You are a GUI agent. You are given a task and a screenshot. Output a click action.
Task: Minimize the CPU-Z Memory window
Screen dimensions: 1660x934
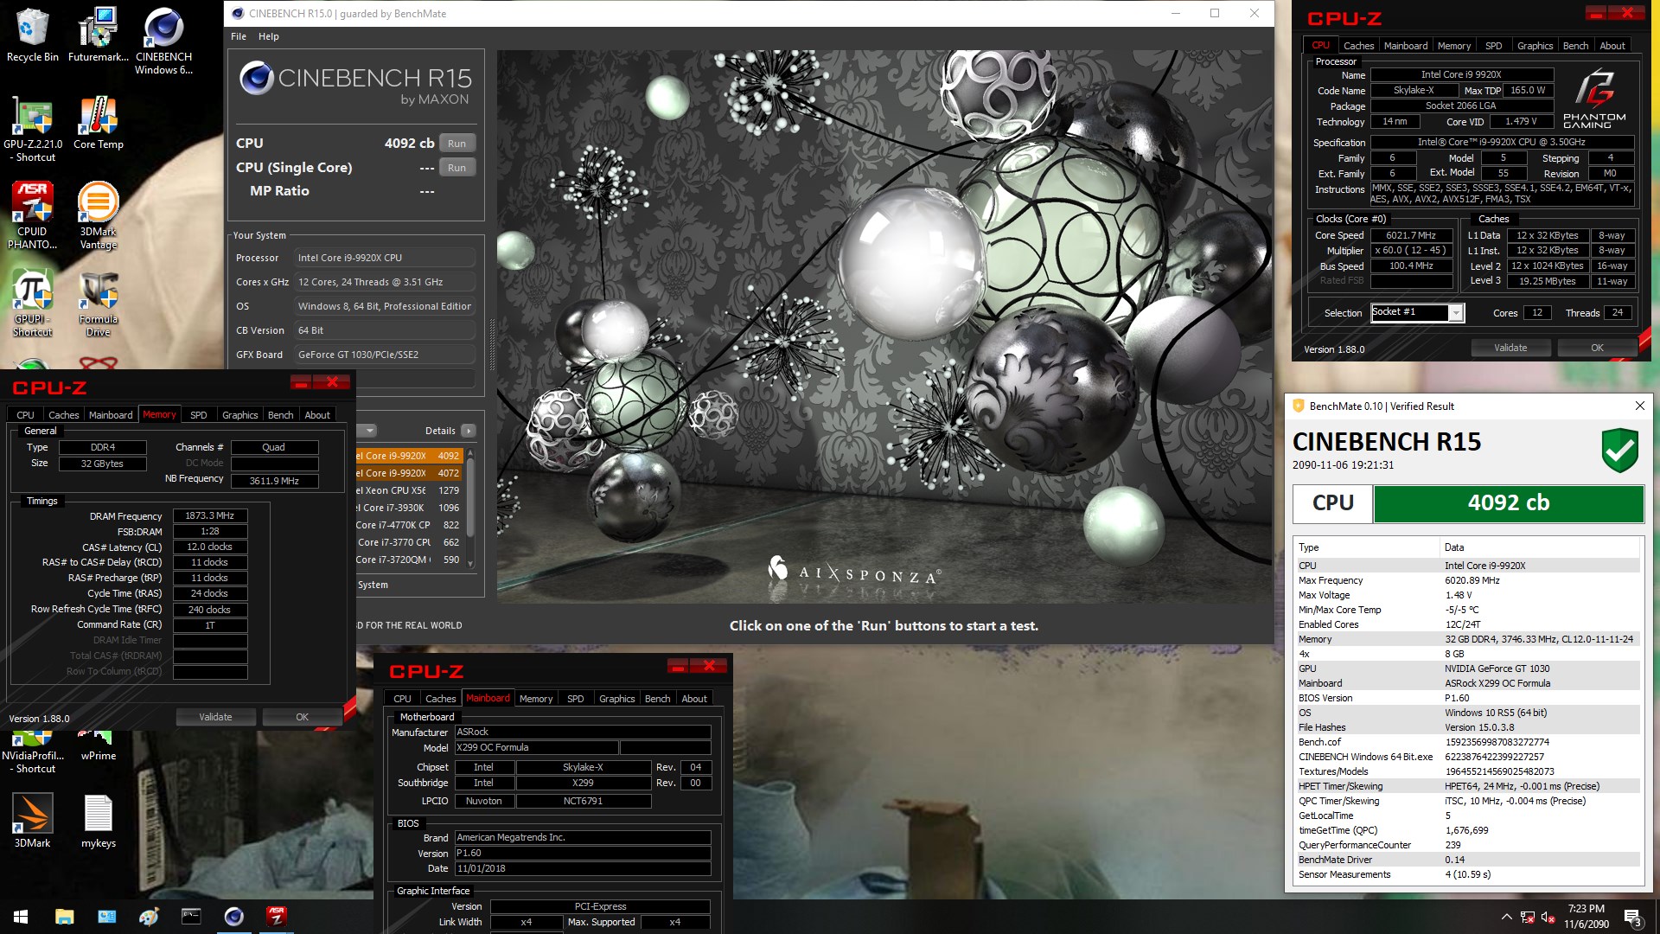[x=301, y=381]
